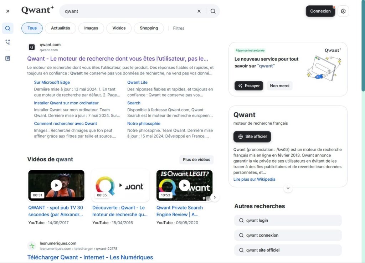Search suggestion qwant login
The image size is (365, 263).
pos(288,220)
